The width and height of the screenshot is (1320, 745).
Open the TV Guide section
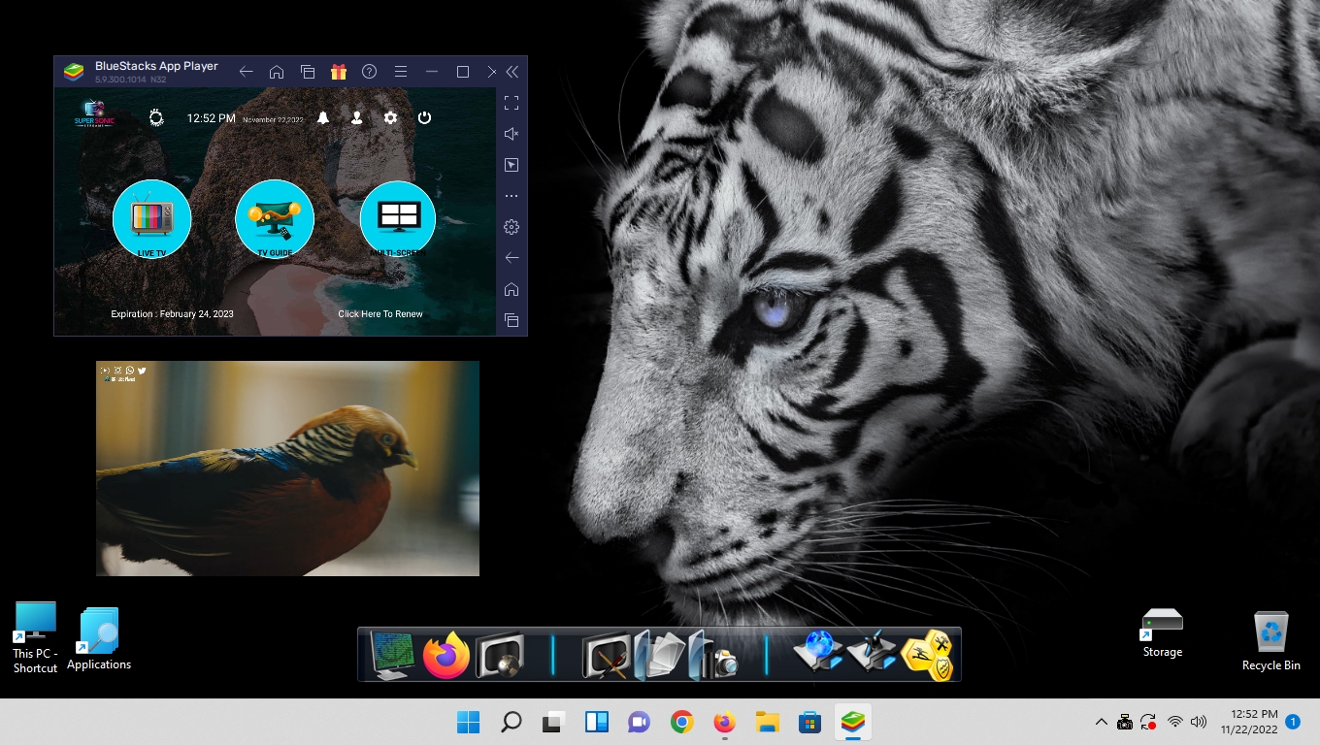coord(275,219)
